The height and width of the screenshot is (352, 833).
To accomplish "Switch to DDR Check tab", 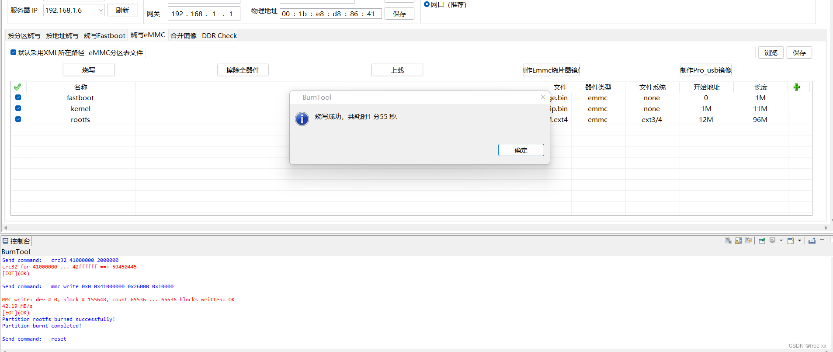I will (219, 36).
